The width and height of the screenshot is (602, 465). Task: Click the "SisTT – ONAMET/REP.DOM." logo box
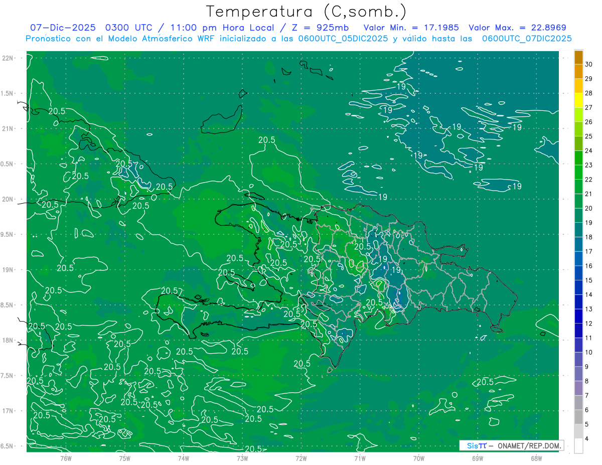(511, 445)
